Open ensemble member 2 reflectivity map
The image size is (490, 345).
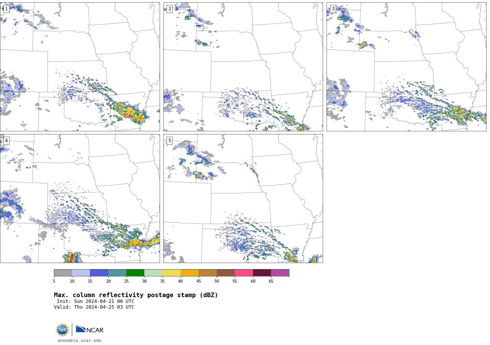pos(243,67)
